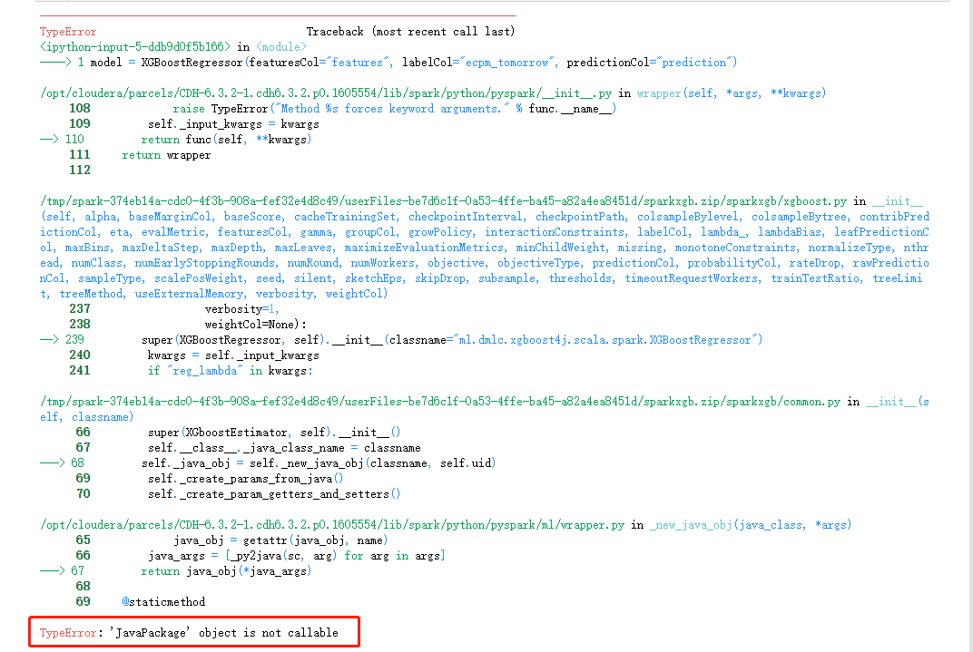This screenshot has height=652, width=973.
Task: Click line 68 self._new_java_obj call
Action: 319,463
